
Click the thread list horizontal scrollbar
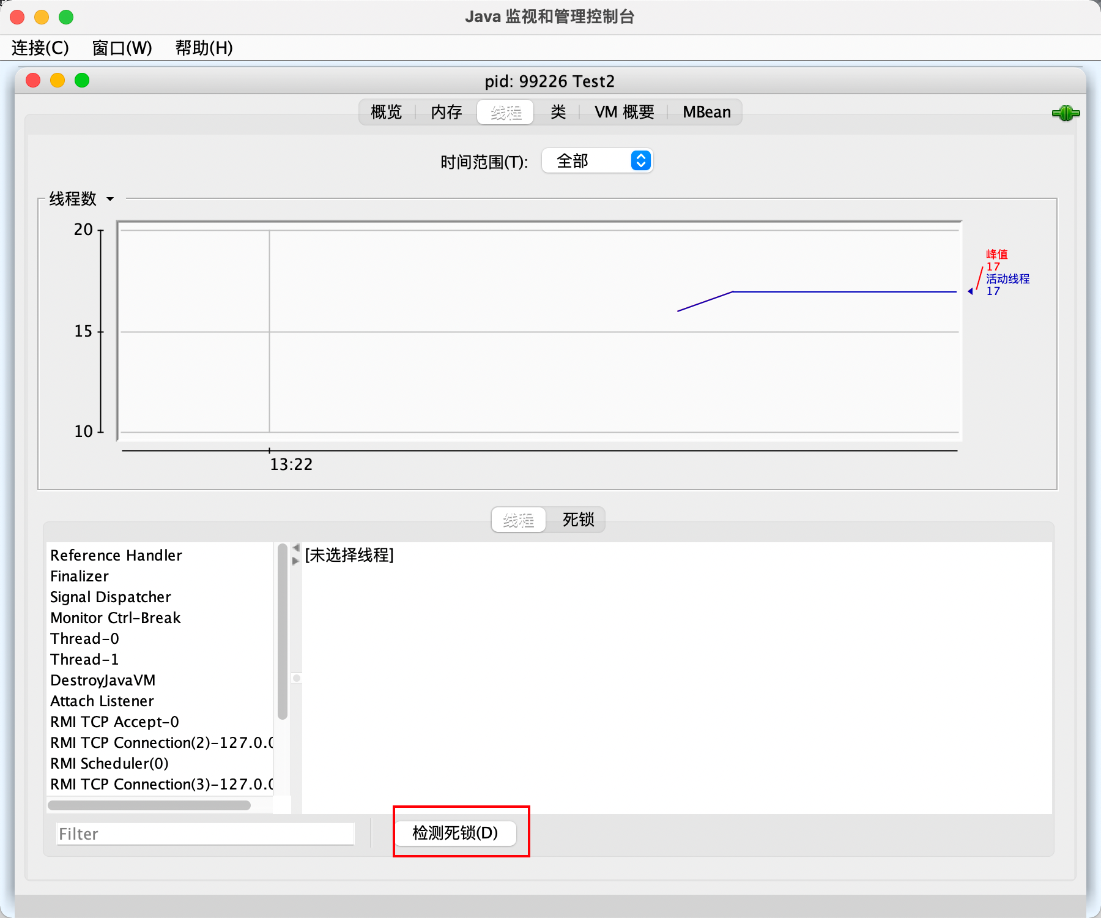click(149, 805)
